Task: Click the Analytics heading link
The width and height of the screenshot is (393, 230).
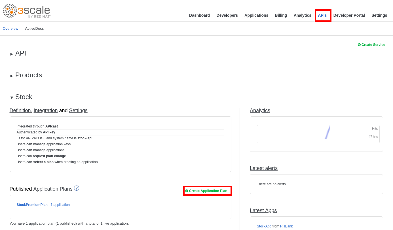Action: 260,110
